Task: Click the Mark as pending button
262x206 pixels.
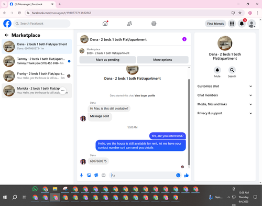Action: point(107,60)
